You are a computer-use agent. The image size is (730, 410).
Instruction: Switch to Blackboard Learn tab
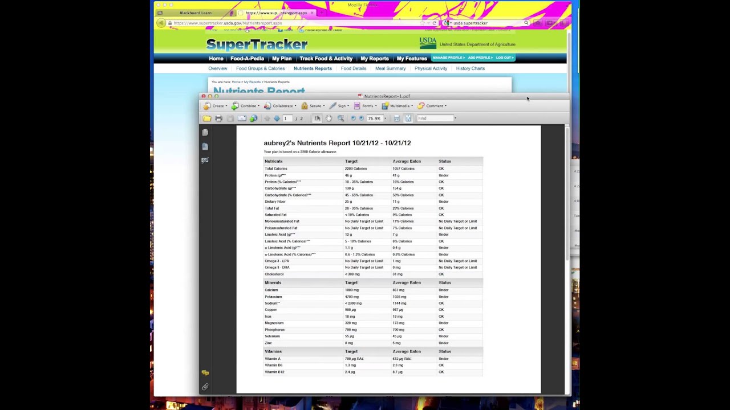coord(195,13)
